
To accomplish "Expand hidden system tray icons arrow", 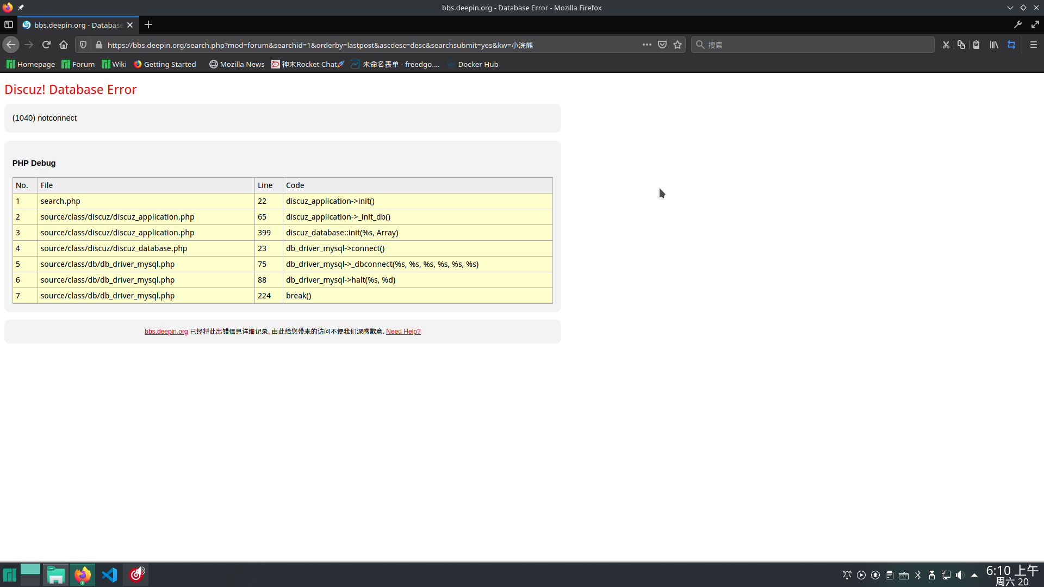I will (x=974, y=575).
